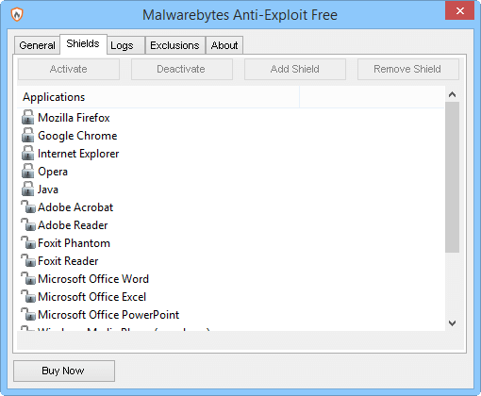
Task: Click the Buy Now button
Action: tap(64, 371)
